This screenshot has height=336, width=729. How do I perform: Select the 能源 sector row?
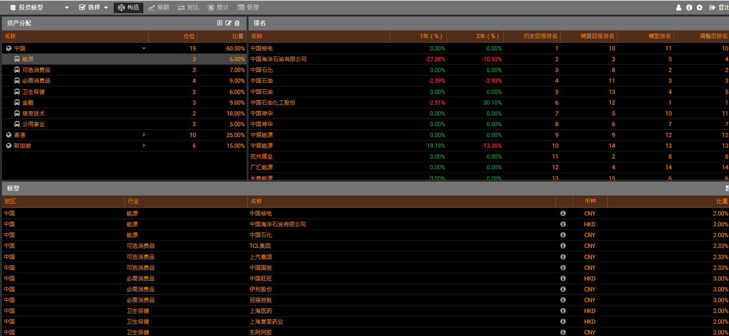coord(124,59)
